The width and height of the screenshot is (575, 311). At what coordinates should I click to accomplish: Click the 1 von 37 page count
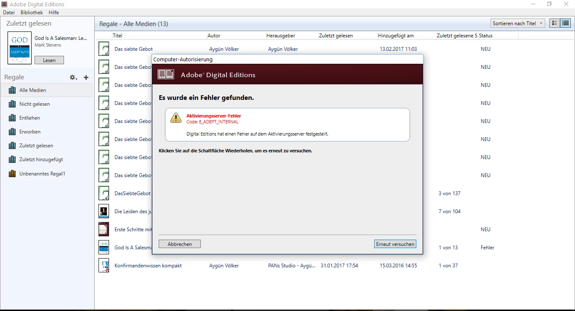pos(448,266)
